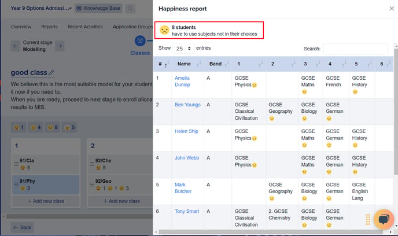
Task: Click 2. GCSE Chemistry in Tony Smart's row
Action: 279,215
